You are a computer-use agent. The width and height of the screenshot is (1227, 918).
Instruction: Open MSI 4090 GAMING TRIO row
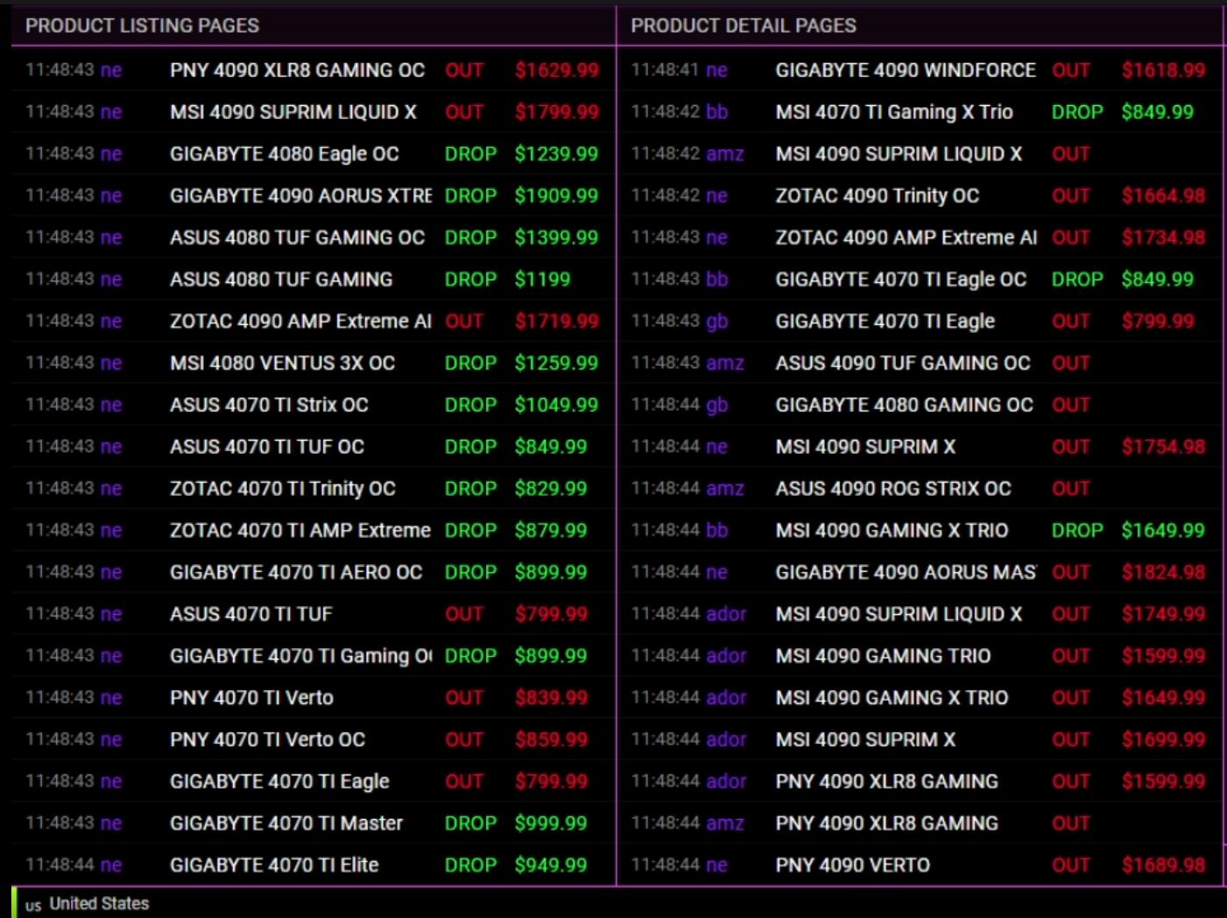(x=883, y=656)
